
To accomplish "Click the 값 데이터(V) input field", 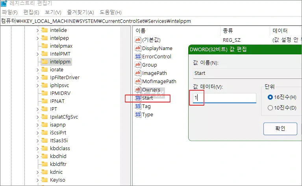I will [x=224, y=98].
